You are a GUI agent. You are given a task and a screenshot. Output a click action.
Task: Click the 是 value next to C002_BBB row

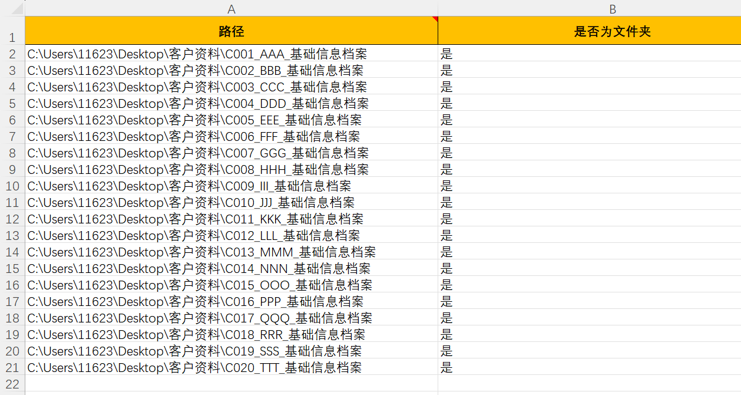[x=446, y=70]
